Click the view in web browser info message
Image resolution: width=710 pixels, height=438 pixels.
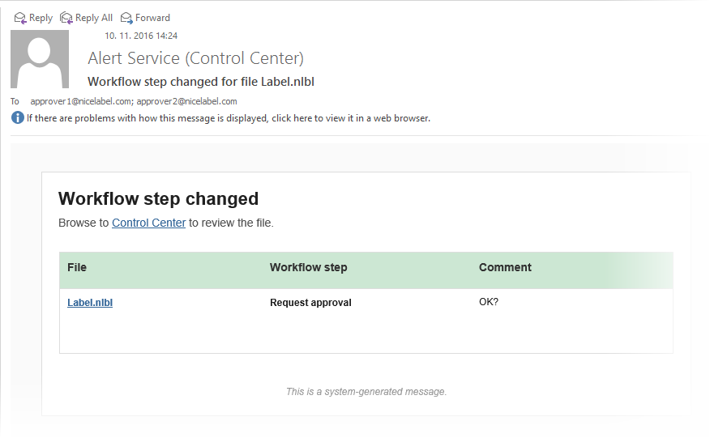[229, 118]
